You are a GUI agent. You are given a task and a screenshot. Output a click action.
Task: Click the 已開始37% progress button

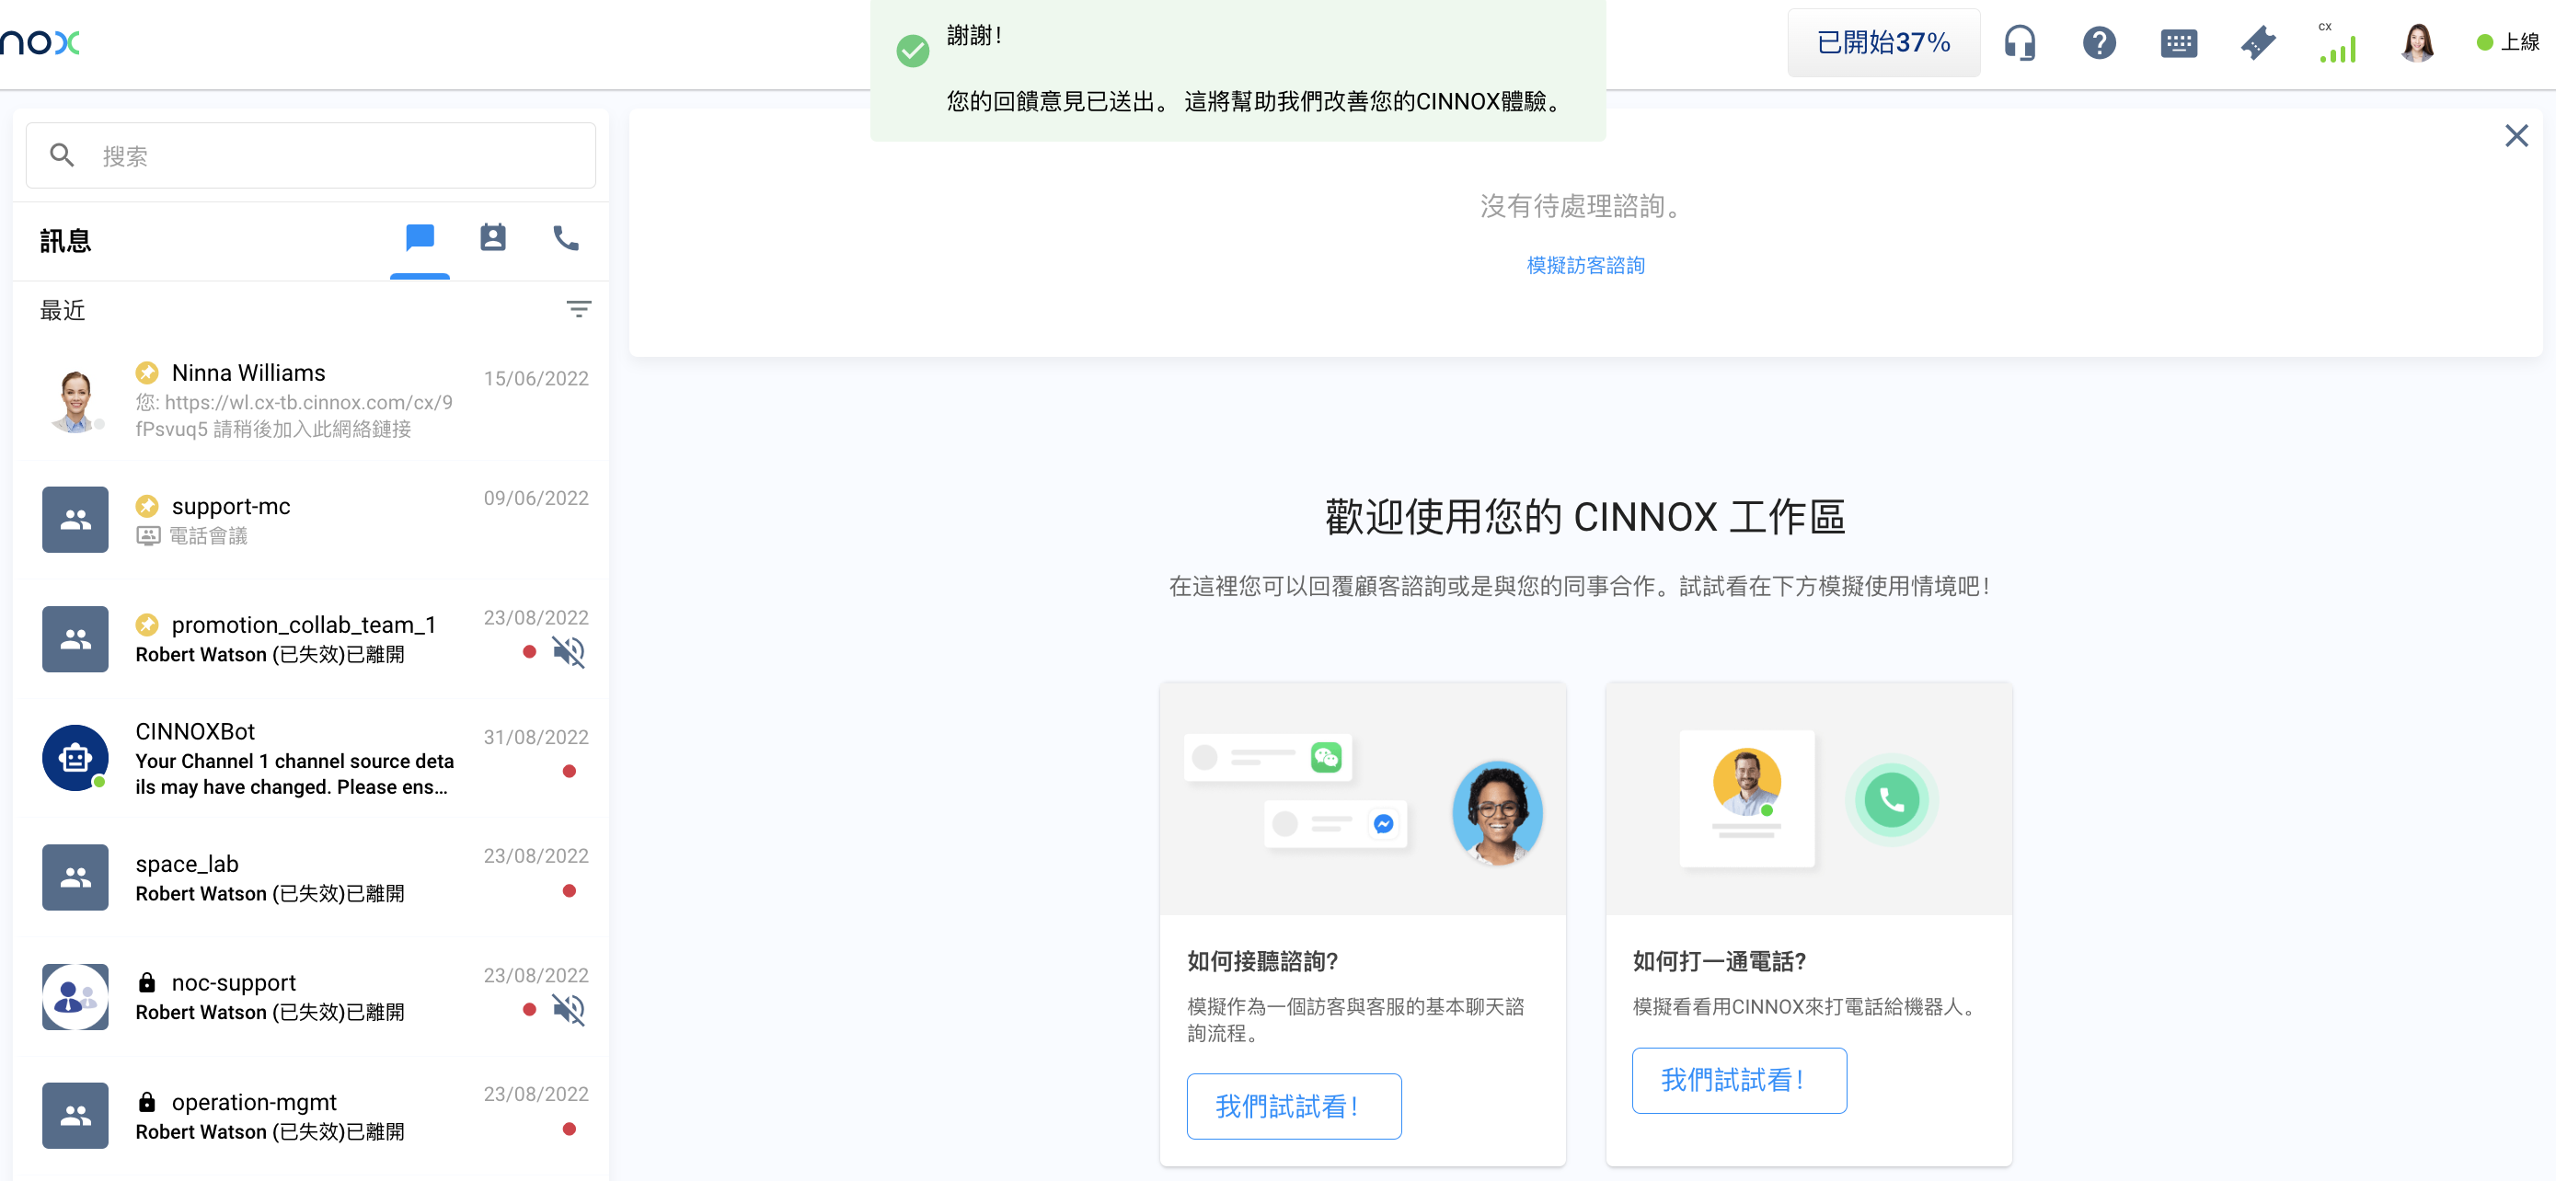click(1882, 42)
